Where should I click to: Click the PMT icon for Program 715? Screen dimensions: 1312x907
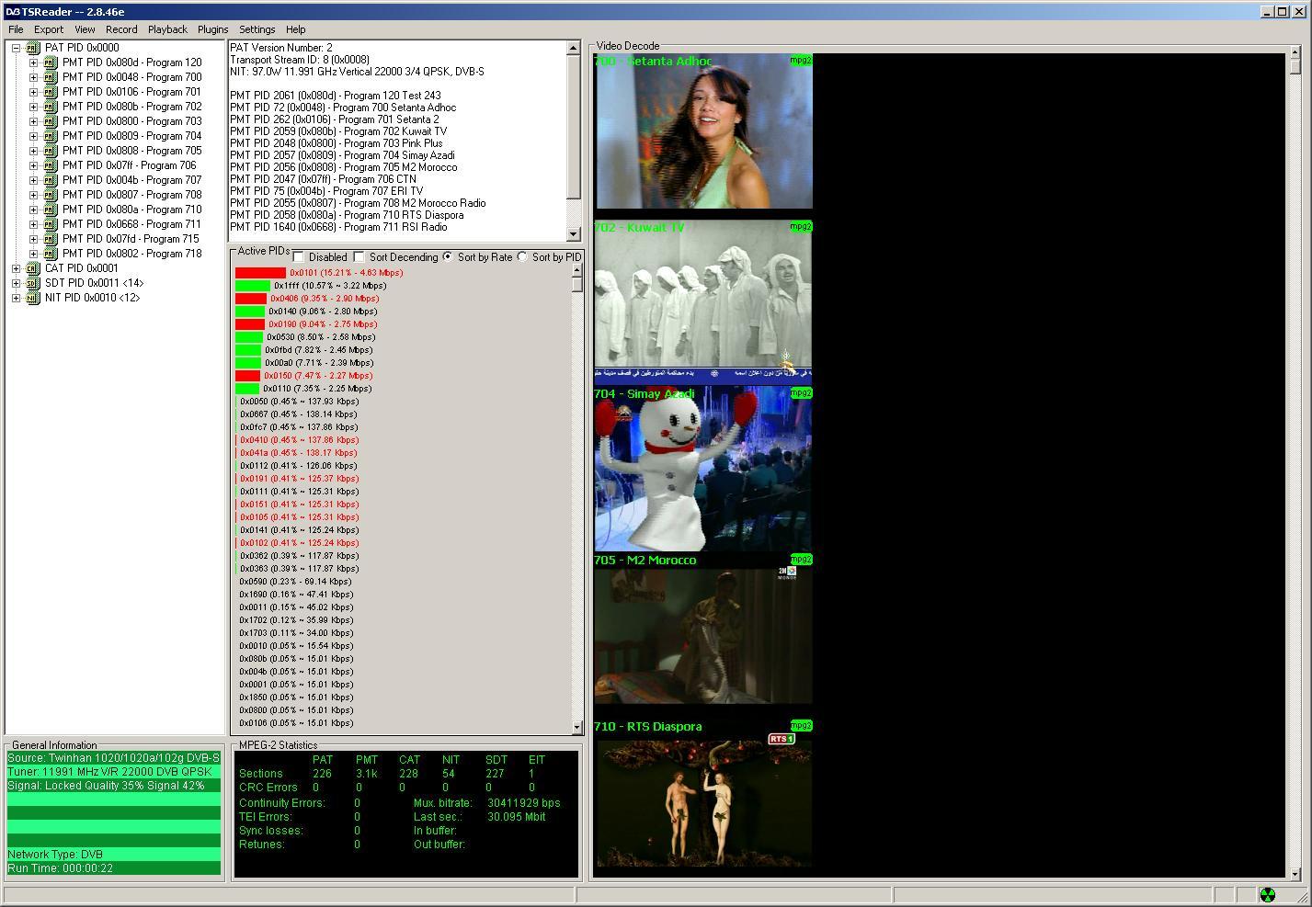[51, 239]
